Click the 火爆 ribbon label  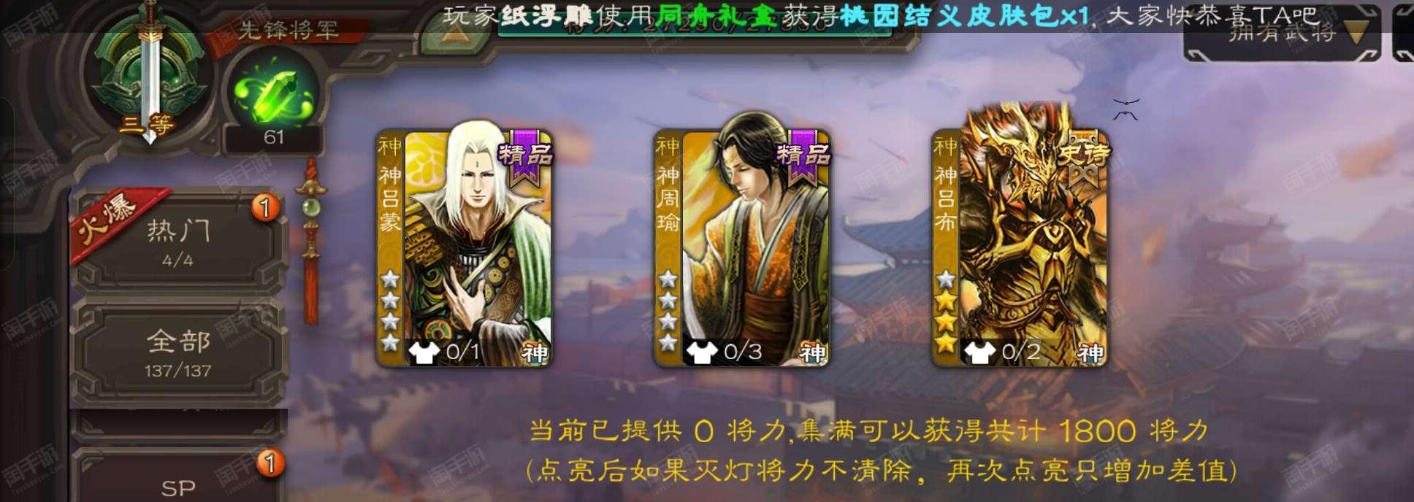110,219
